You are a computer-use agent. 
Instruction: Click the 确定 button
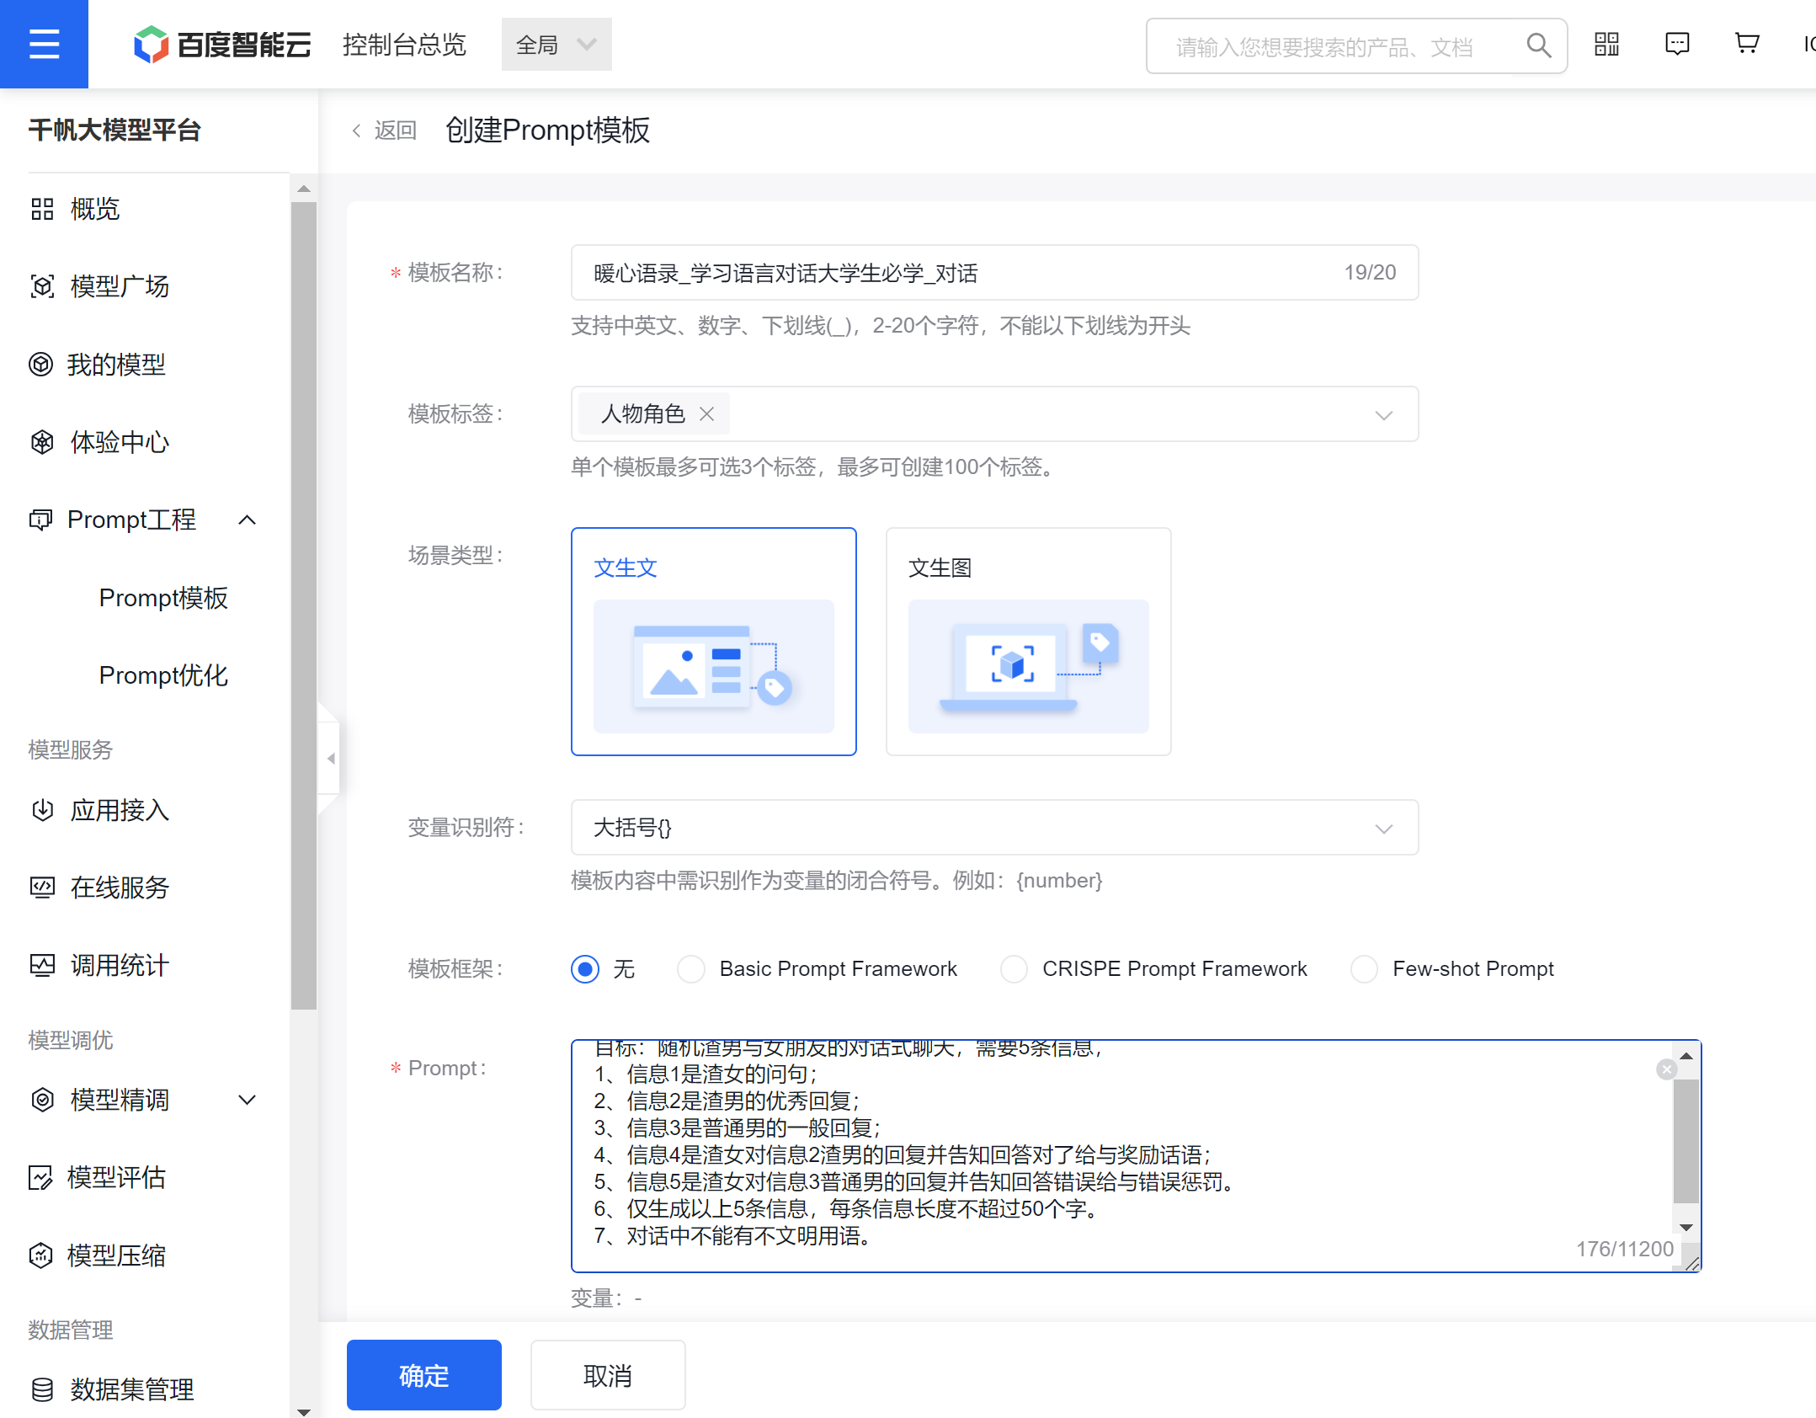pyautogui.click(x=423, y=1375)
